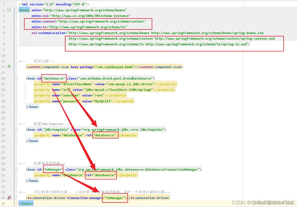Click the opening tx:annotation-driven tag name

tap(46, 198)
